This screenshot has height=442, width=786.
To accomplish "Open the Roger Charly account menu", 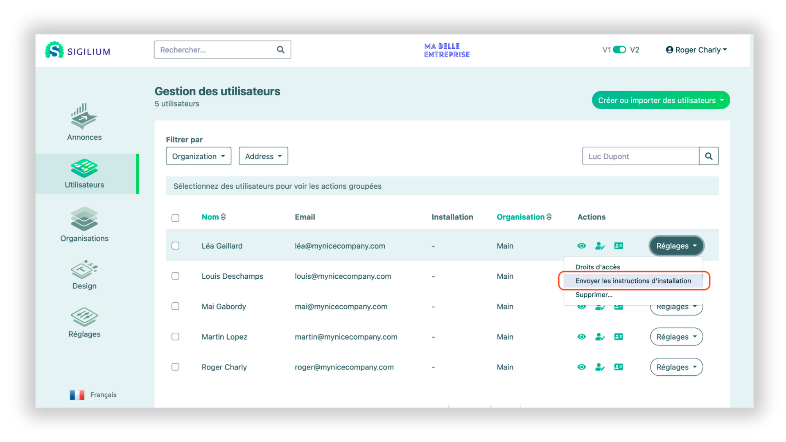I will click(x=696, y=50).
